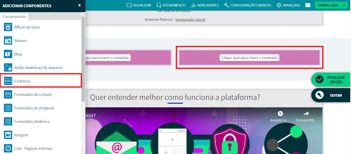Open Configurações Básicas menu
Viewport: 351px width, 154px height.
pyautogui.click(x=247, y=5)
